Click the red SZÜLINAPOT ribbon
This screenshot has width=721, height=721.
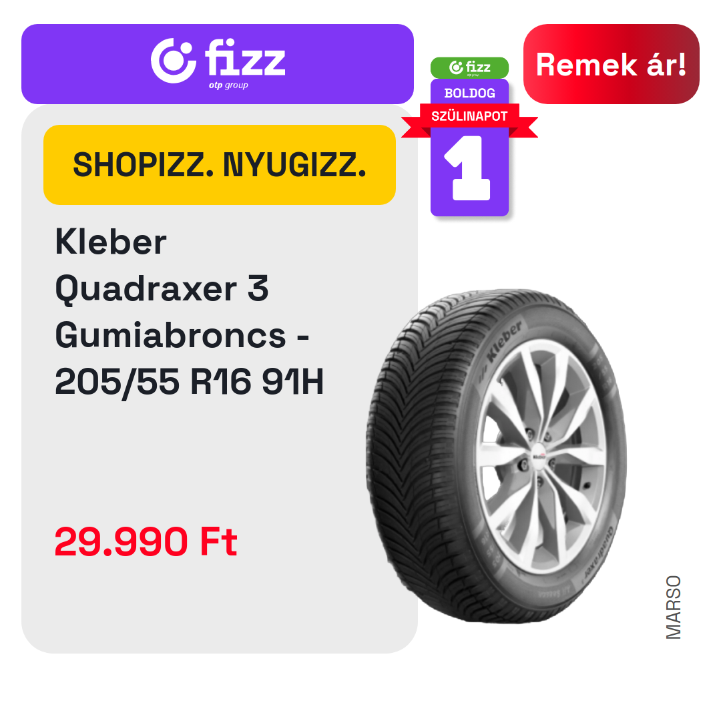pos(469,116)
